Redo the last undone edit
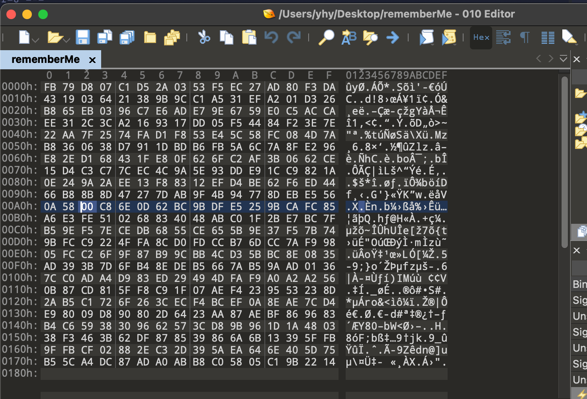The height and width of the screenshot is (399, 587). 294,37
